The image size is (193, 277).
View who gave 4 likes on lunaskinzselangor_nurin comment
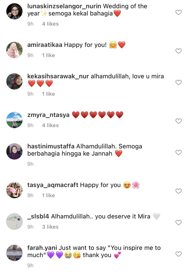[x=50, y=24]
